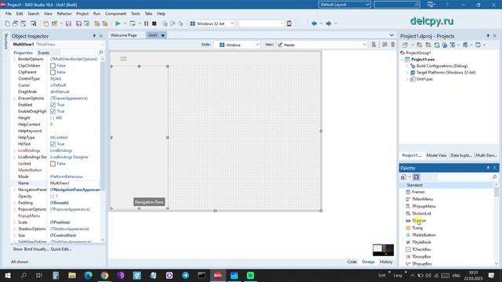
Task: Click the green Run button in toolbar
Action: pos(118,23)
